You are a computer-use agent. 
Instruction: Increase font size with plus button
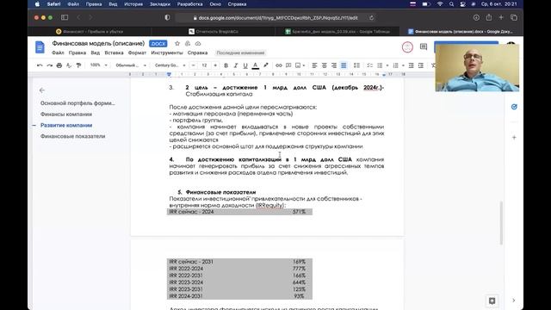(215, 65)
